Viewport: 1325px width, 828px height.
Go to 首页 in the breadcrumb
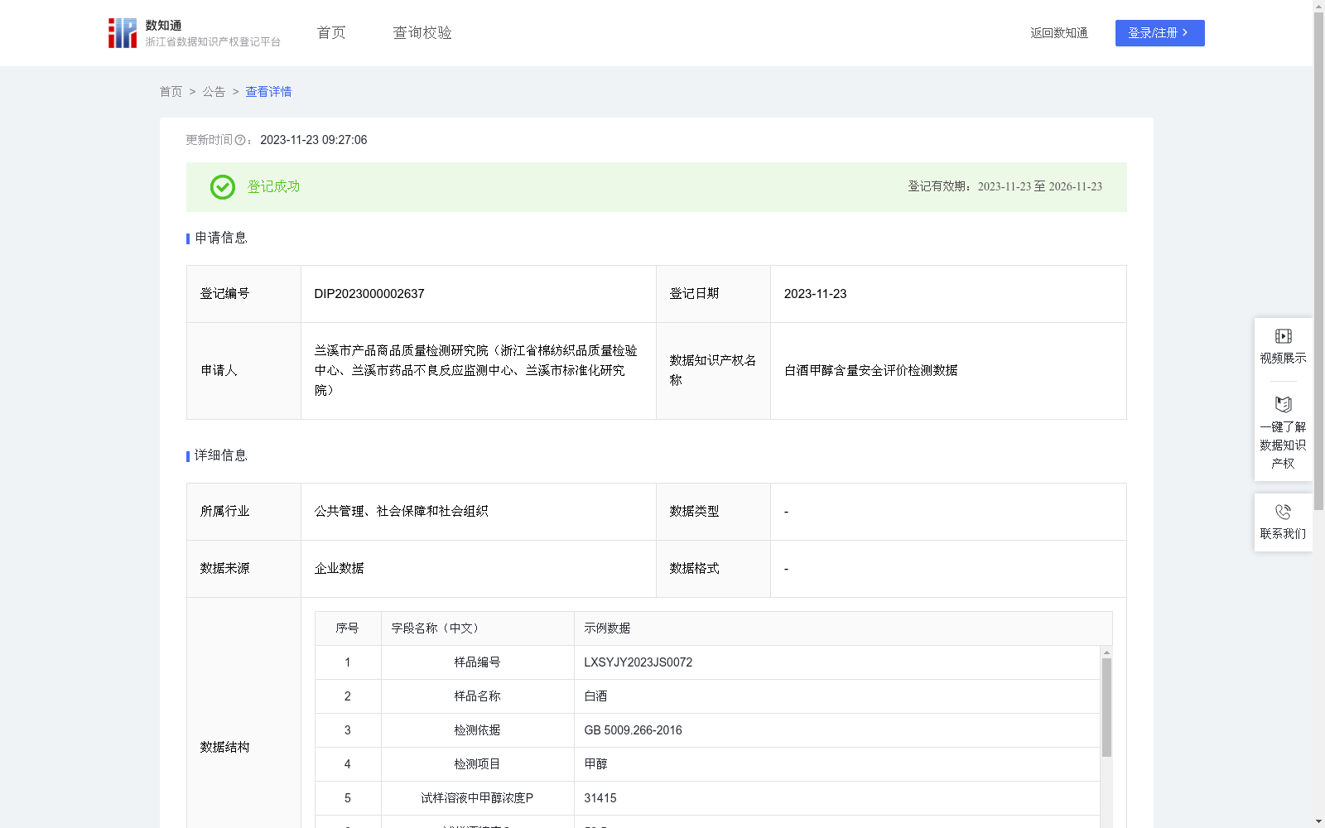(x=171, y=92)
